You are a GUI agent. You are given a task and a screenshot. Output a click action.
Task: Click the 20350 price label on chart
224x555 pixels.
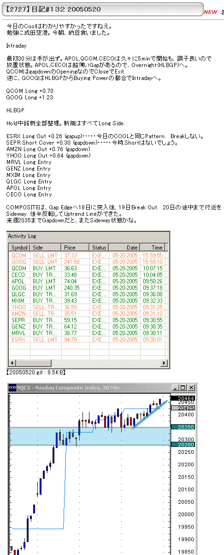tap(183, 427)
